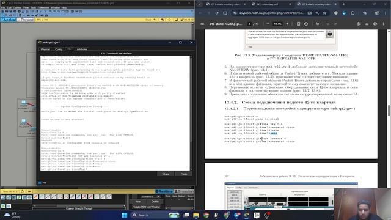Open File Explorer from taskbar
The width and height of the screenshot is (391, 220).
(196, 215)
